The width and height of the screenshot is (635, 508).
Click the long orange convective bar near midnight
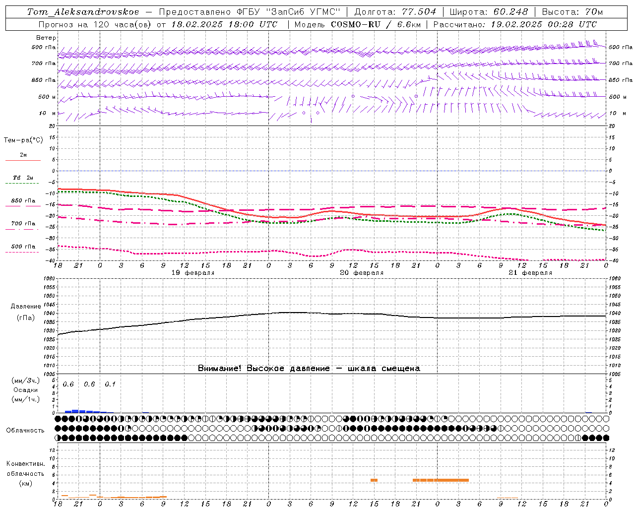(x=441, y=480)
